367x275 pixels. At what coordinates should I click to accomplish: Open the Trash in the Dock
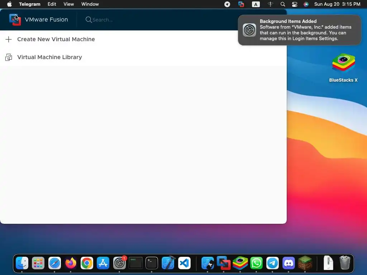coord(345,263)
